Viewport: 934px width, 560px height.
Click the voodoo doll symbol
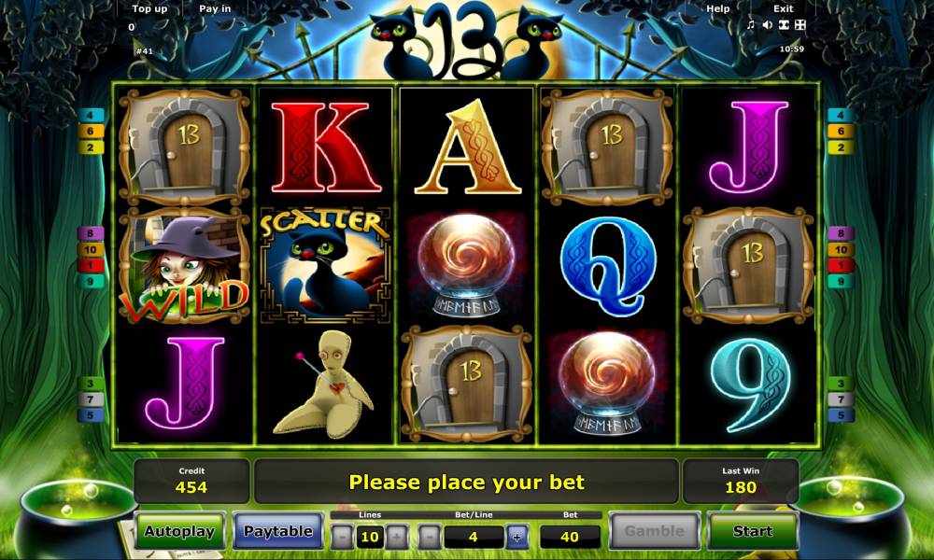325,384
